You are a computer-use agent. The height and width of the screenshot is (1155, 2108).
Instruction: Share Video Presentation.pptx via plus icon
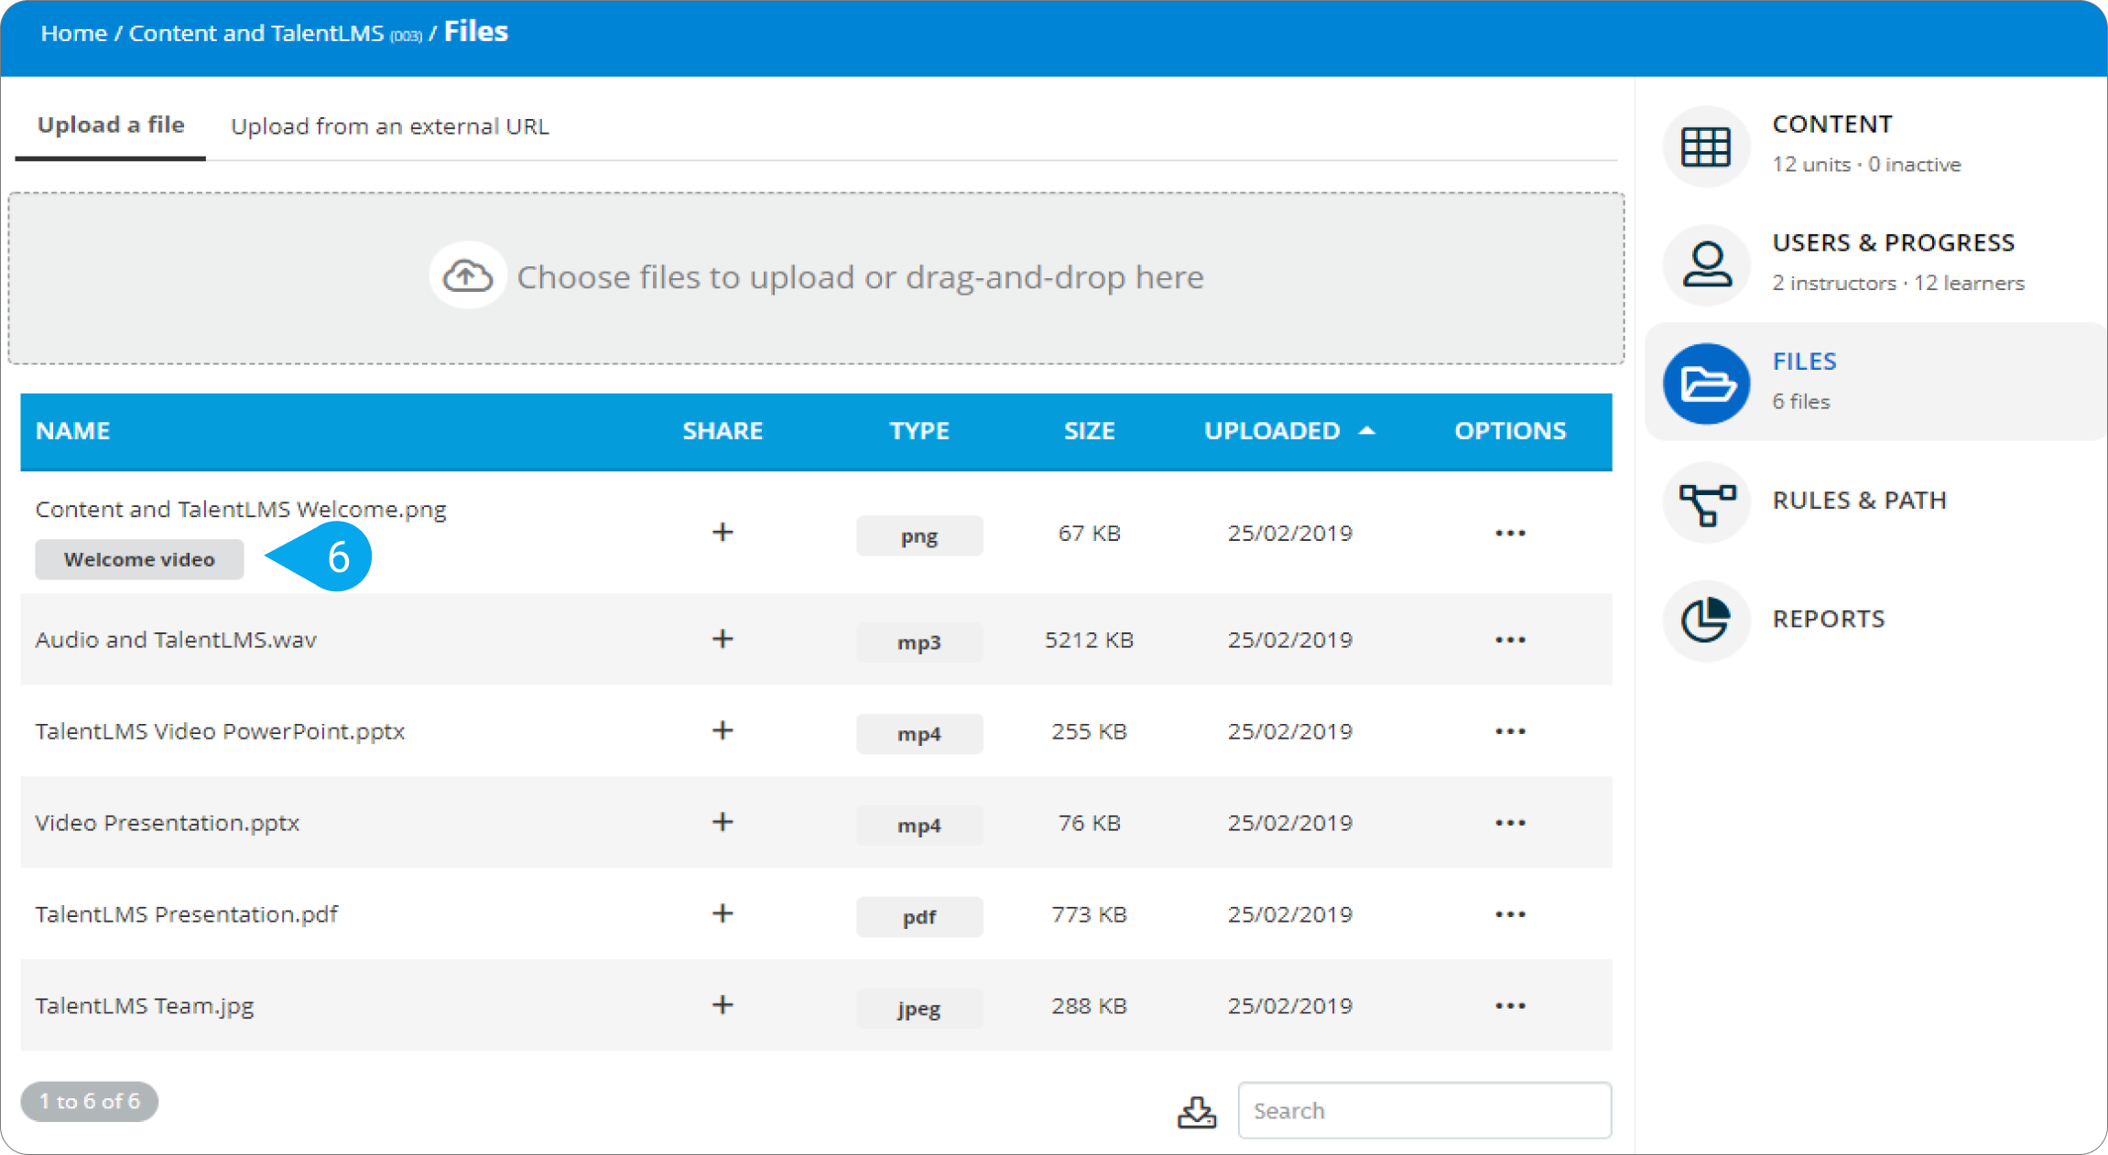pyautogui.click(x=723, y=822)
